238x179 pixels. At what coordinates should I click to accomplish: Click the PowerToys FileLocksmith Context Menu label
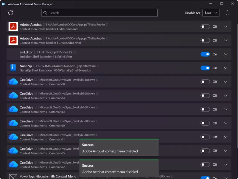point(48,176)
